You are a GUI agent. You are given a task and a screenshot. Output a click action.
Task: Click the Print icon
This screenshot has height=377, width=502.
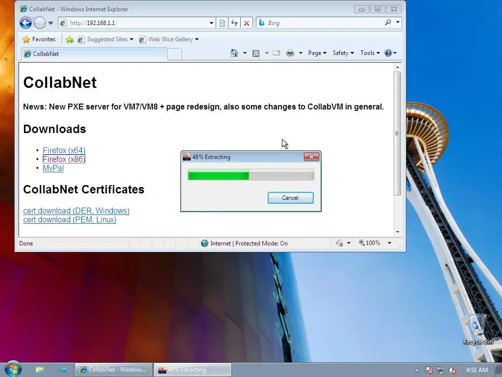tap(290, 53)
